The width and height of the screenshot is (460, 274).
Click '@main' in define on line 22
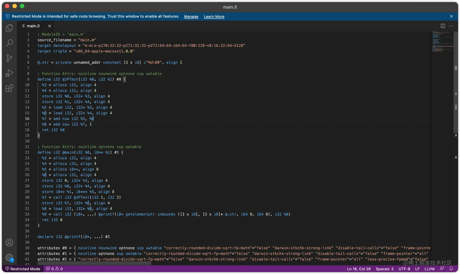(68, 152)
